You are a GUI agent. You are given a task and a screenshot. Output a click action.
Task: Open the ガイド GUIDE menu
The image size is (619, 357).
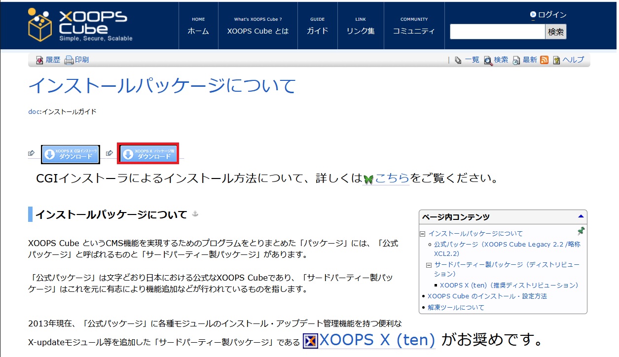[318, 26]
